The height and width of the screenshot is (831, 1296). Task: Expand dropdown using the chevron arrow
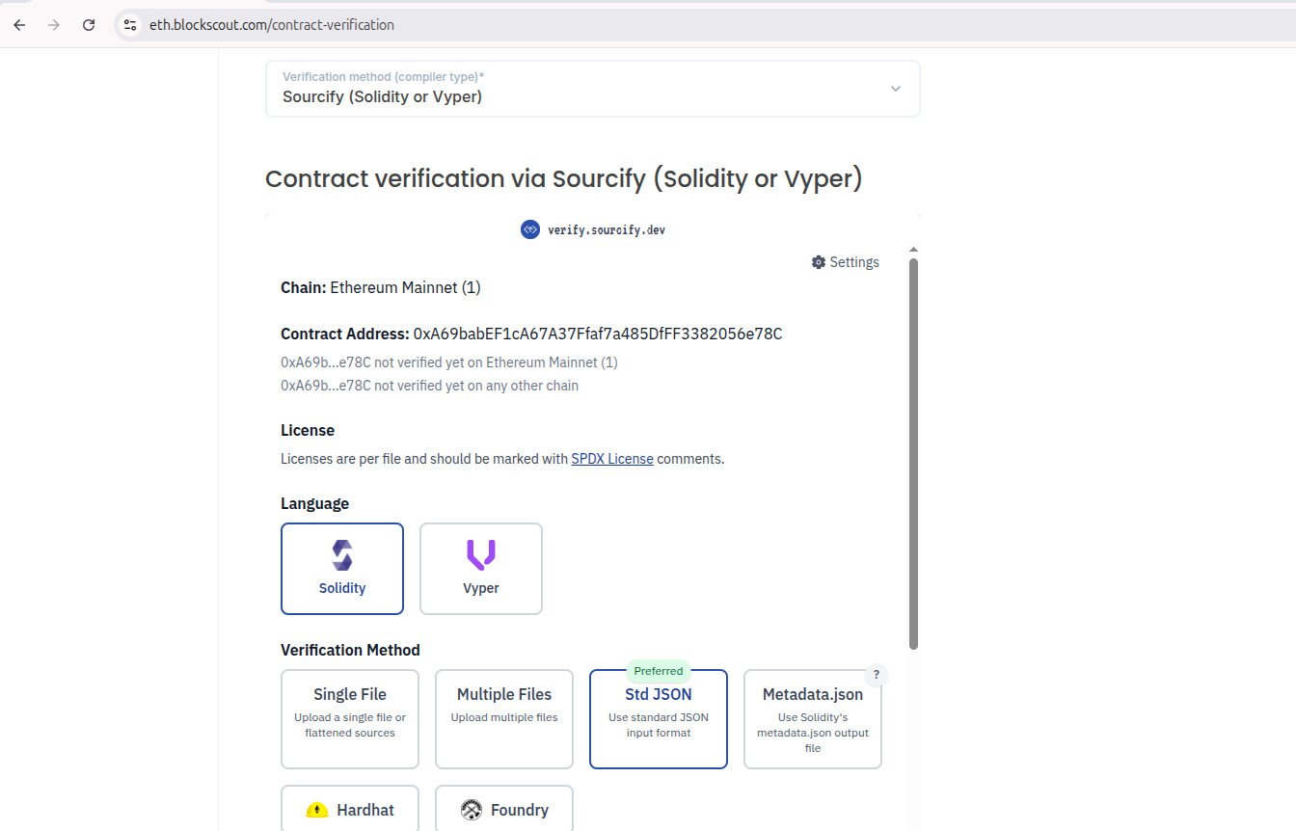pyautogui.click(x=896, y=89)
